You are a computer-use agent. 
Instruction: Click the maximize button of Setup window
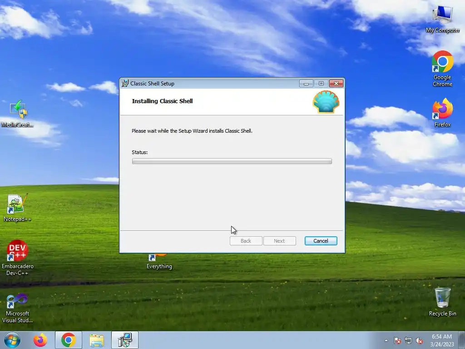(x=321, y=84)
